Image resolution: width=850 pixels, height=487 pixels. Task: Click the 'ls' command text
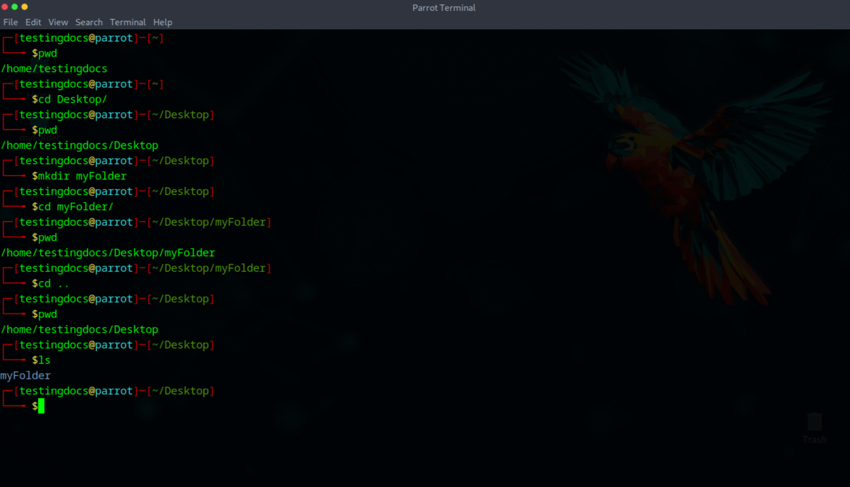coord(44,361)
